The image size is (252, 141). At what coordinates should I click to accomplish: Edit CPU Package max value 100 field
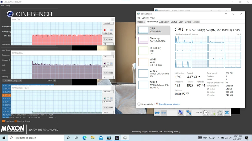108,57
